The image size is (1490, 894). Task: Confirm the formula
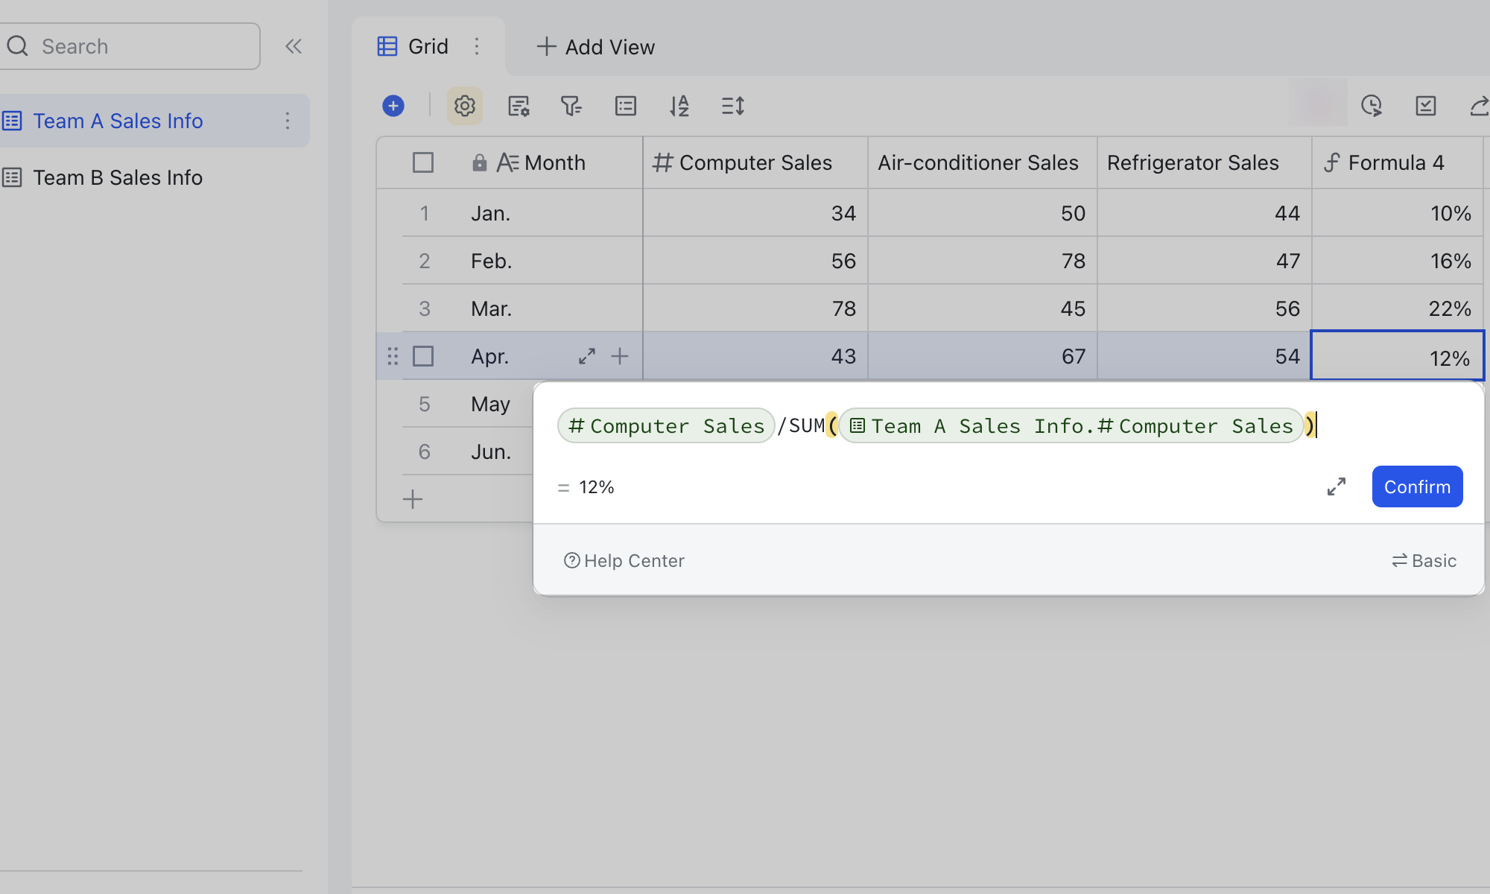[1417, 486]
